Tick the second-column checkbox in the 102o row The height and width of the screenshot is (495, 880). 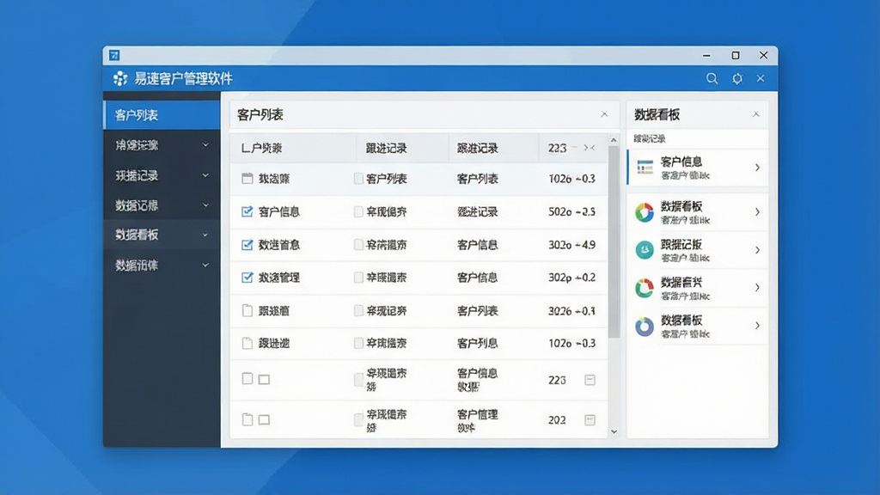click(358, 343)
